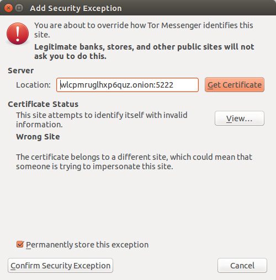Click the 'This site attempts to identify itself' text
Image resolution: width=276 pixels, height=280 pixels.
102,120
